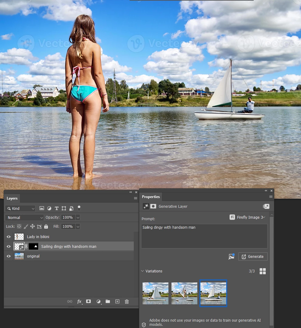The height and width of the screenshot is (328, 301).
Task: Hide Sailing dingy with handsom man layer
Action: pos(9,246)
